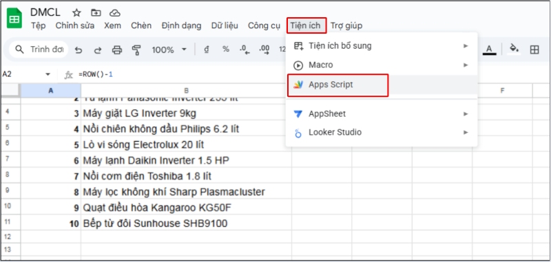This screenshot has height=262, width=551.
Task: Open the Công cụ menu
Action: click(264, 25)
